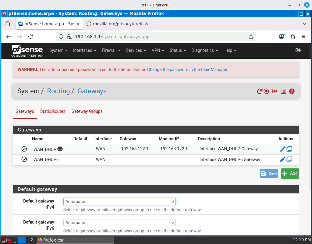
Task: Click the logout icon in pfSense navbar
Action: click(298, 50)
